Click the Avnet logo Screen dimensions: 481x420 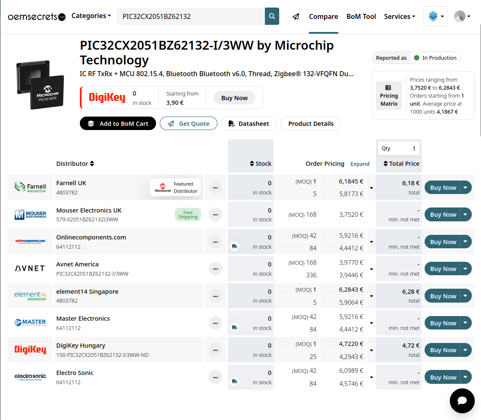[x=30, y=268]
